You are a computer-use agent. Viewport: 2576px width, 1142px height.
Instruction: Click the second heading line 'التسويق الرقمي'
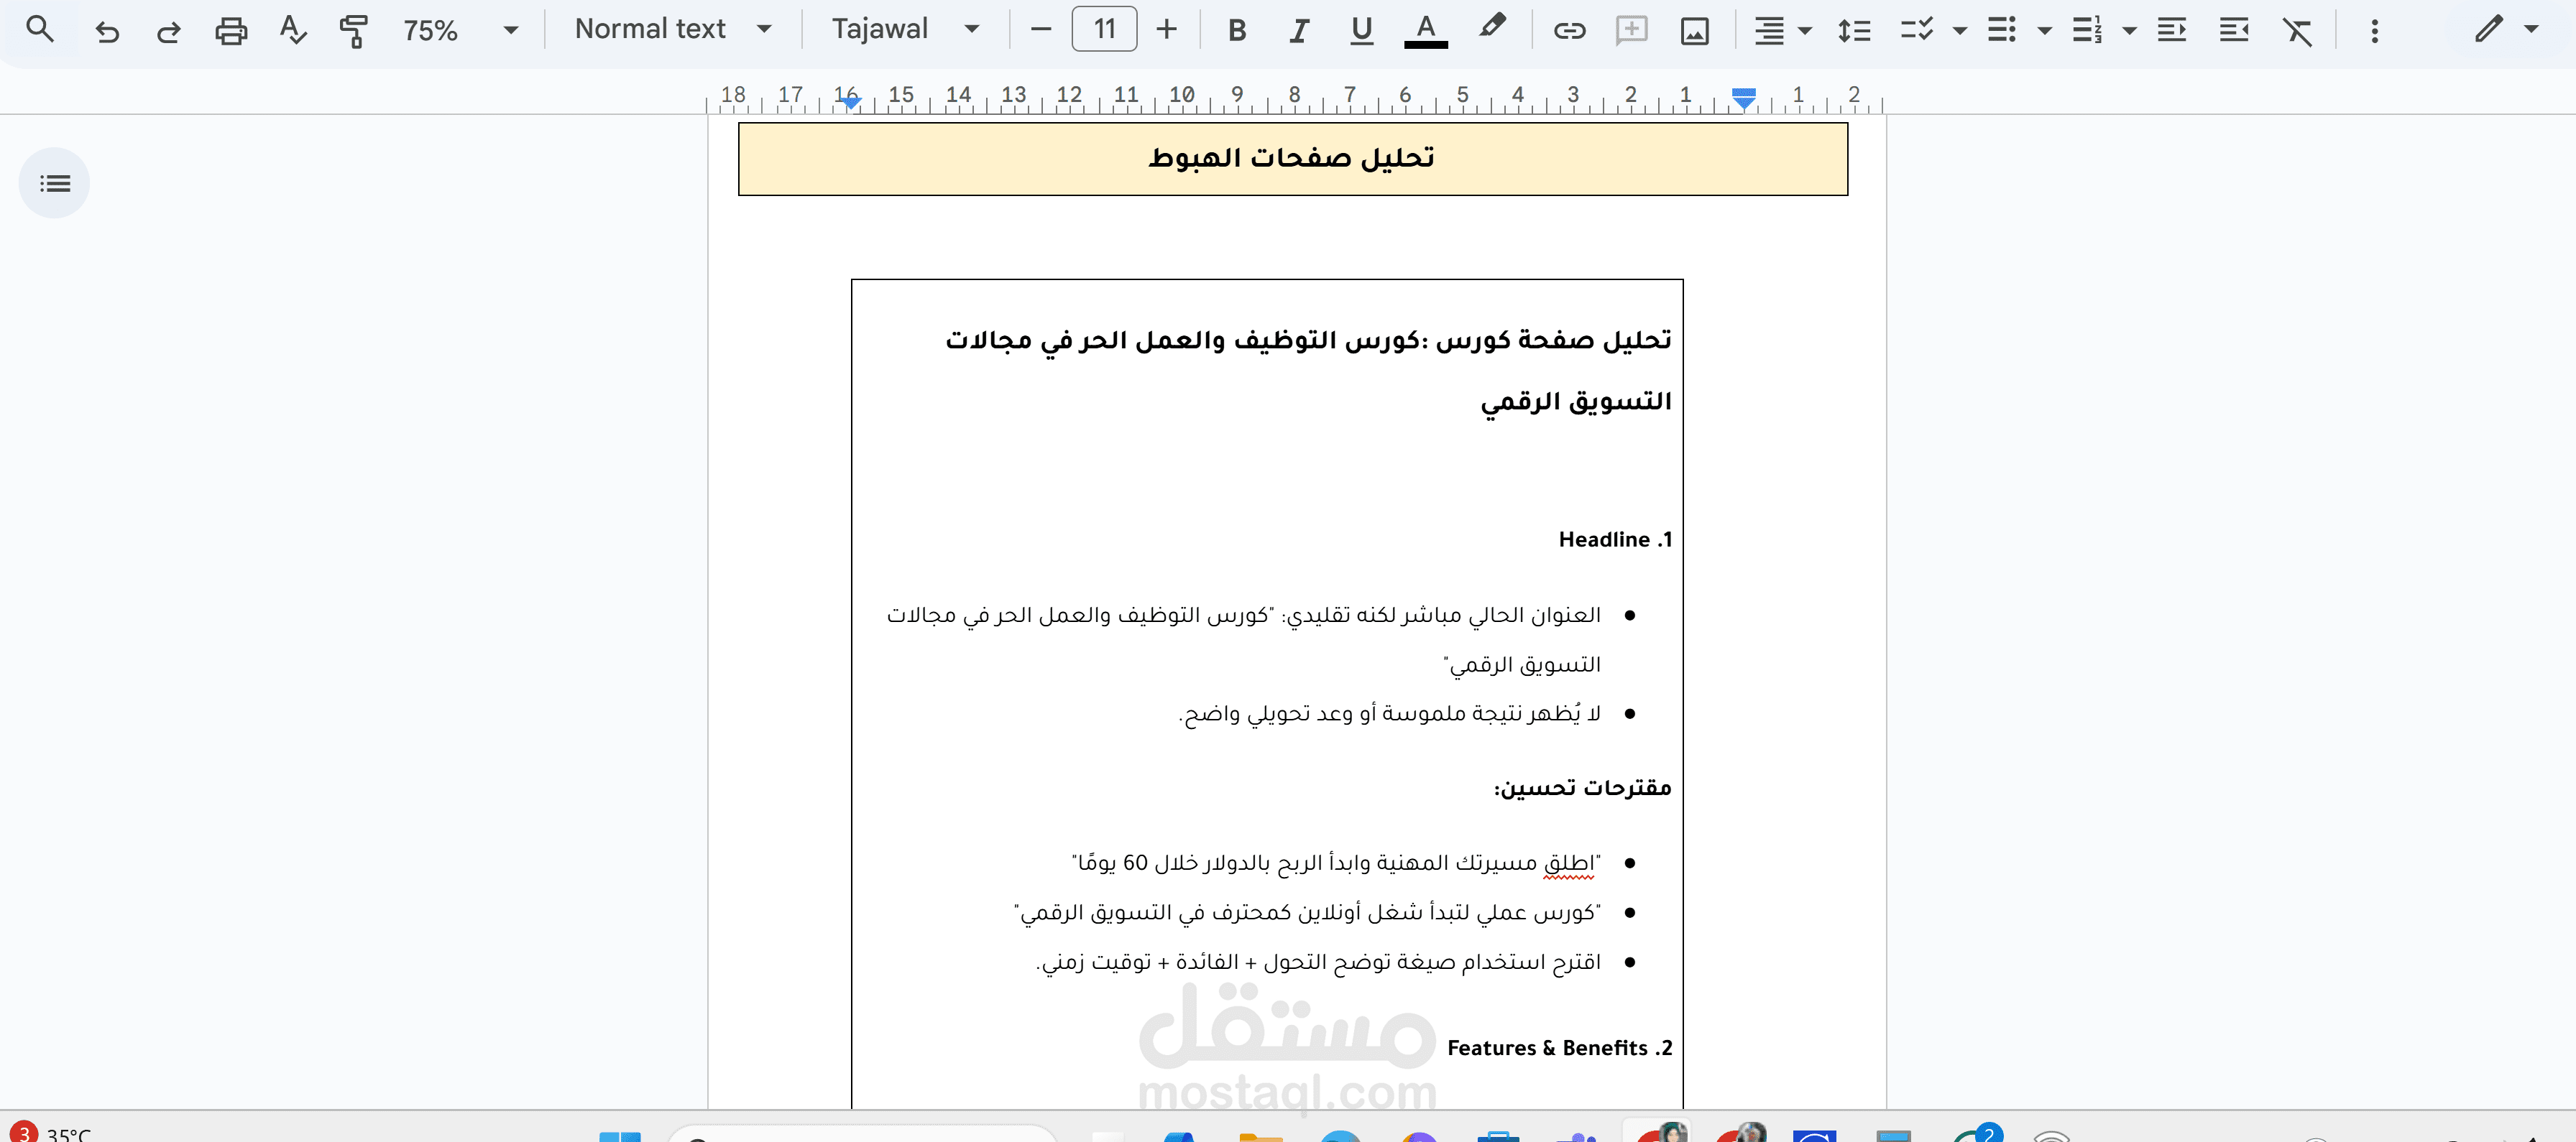[1576, 401]
